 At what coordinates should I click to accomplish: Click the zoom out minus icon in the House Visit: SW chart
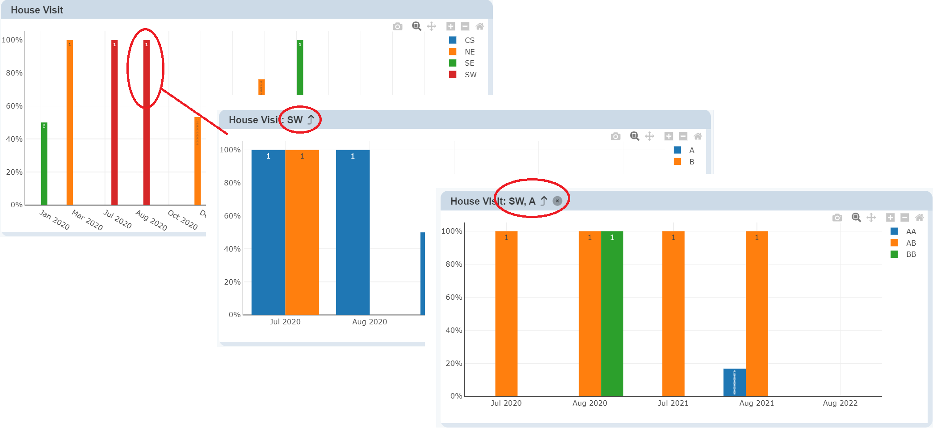(683, 136)
